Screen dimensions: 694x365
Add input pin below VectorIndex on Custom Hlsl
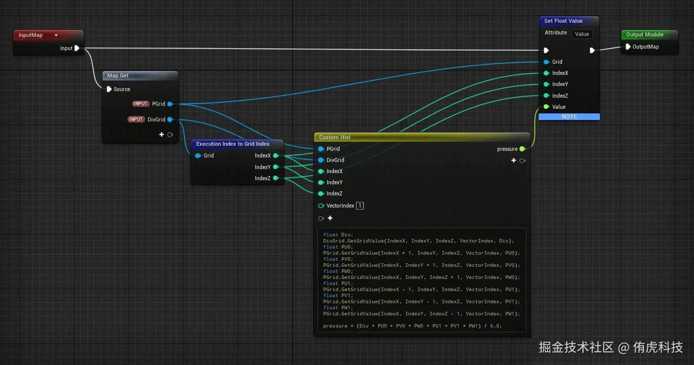click(330, 218)
